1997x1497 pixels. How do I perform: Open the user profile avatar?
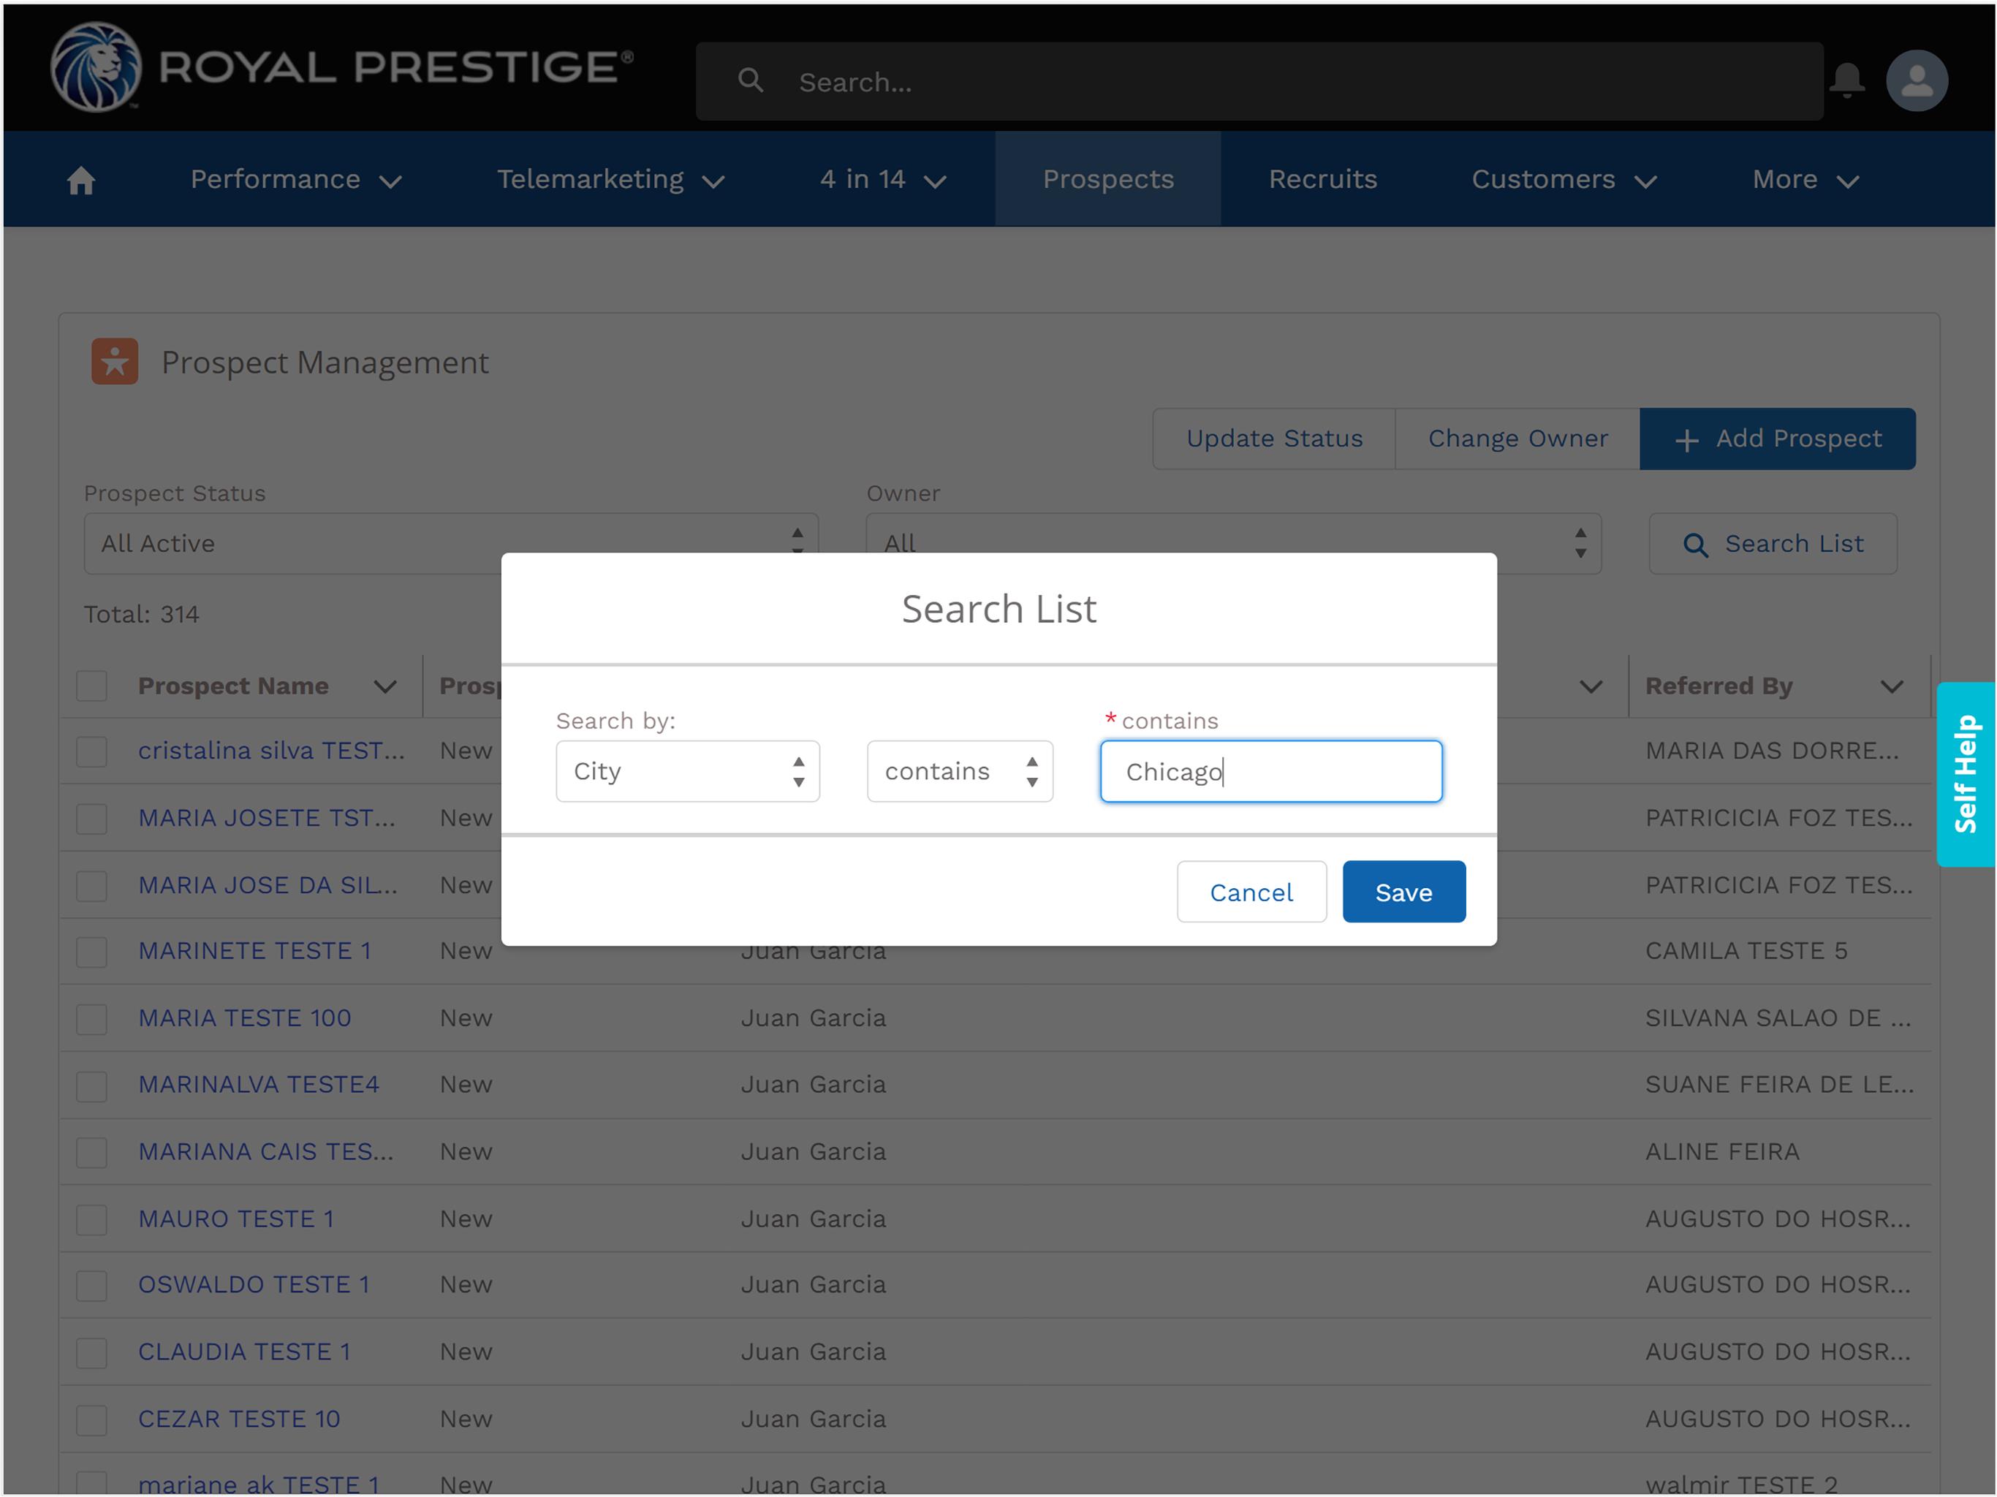pyautogui.click(x=1917, y=80)
